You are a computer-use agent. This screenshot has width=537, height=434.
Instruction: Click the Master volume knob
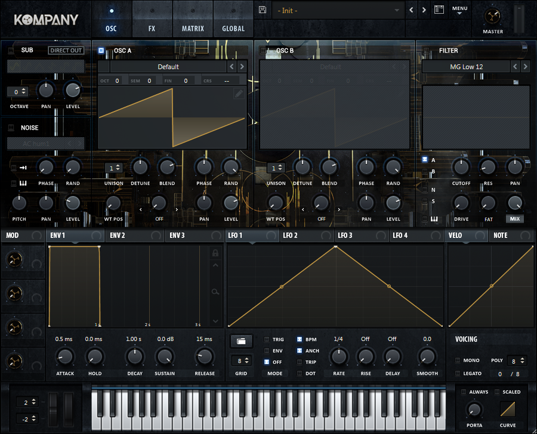[x=492, y=16]
